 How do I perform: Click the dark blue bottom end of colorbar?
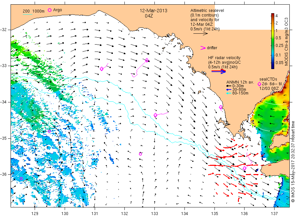click(273, 67)
